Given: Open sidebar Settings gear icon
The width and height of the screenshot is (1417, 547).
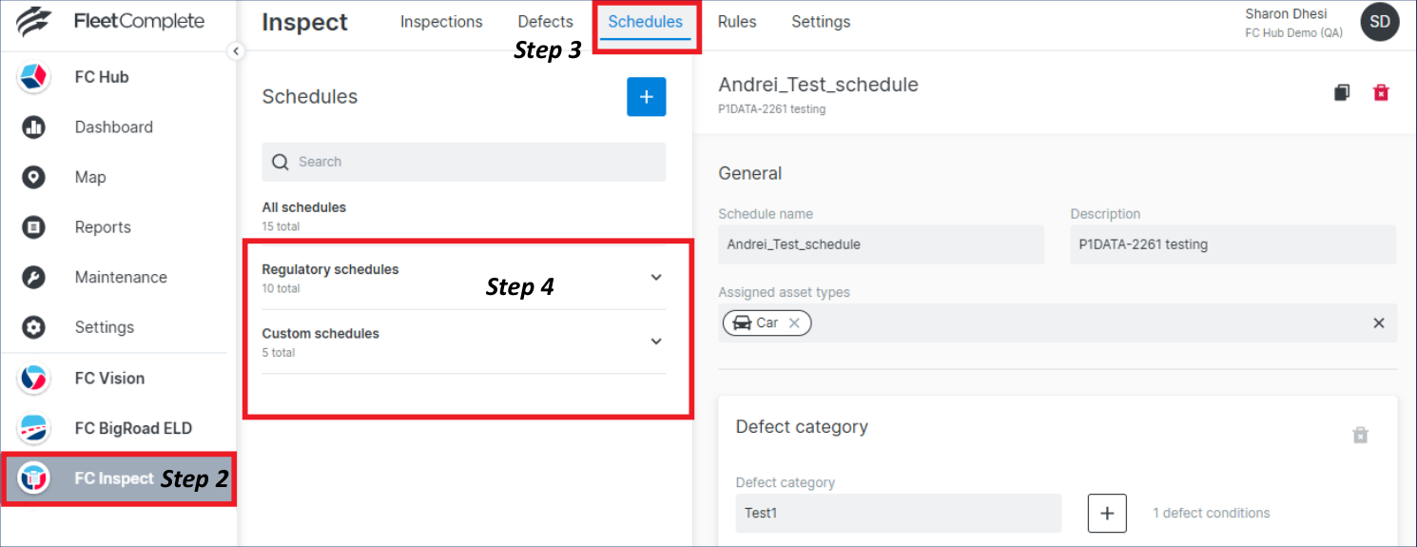Looking at the screenshot, I should pyautogui.click(x=34, y=327).
